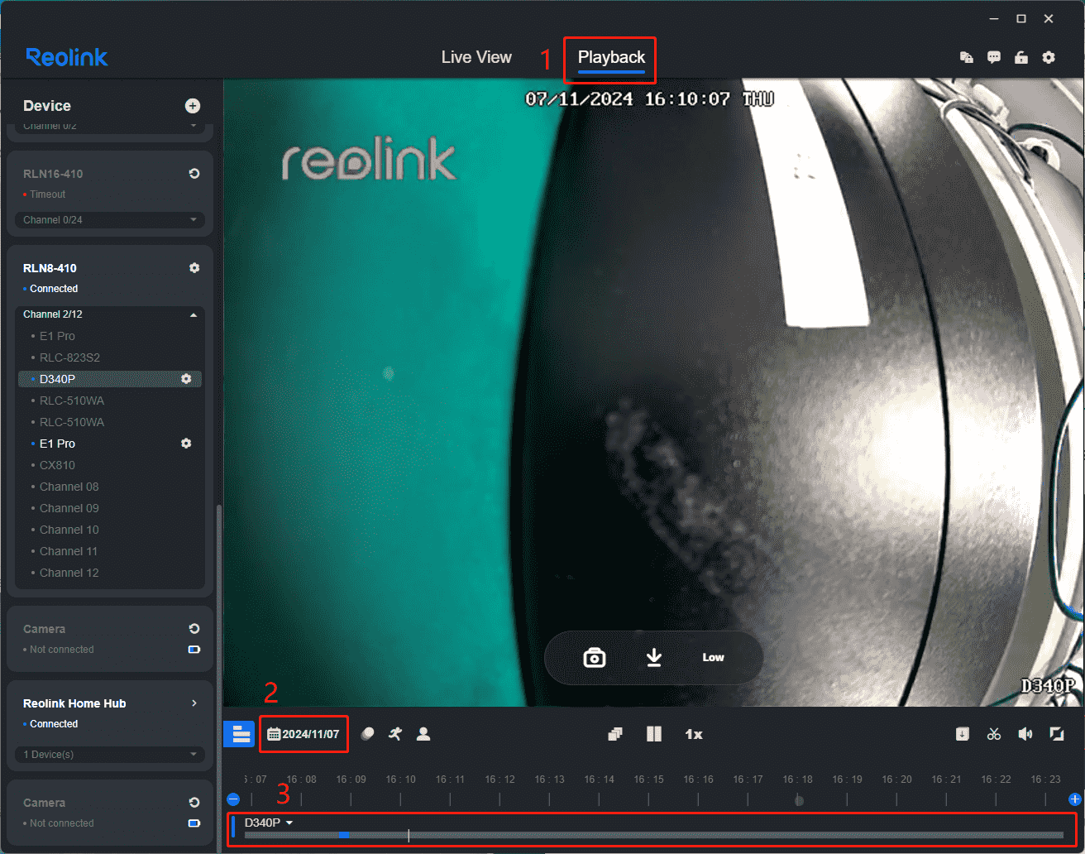Viewport: 1085px width, 854px height.
Task: Activate the scissors clip tool
Action: click(x=994, y=734)
